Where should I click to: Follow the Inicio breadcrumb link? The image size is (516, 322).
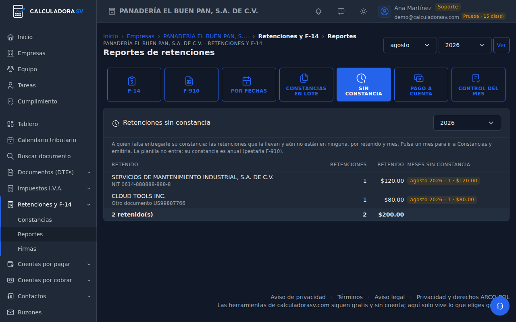111,36
